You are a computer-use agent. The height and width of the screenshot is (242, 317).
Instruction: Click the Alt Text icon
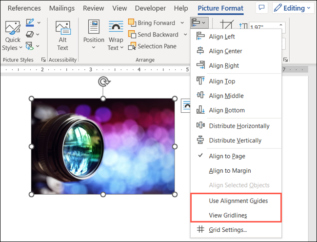pyautogui.click(x=63, y=28)
